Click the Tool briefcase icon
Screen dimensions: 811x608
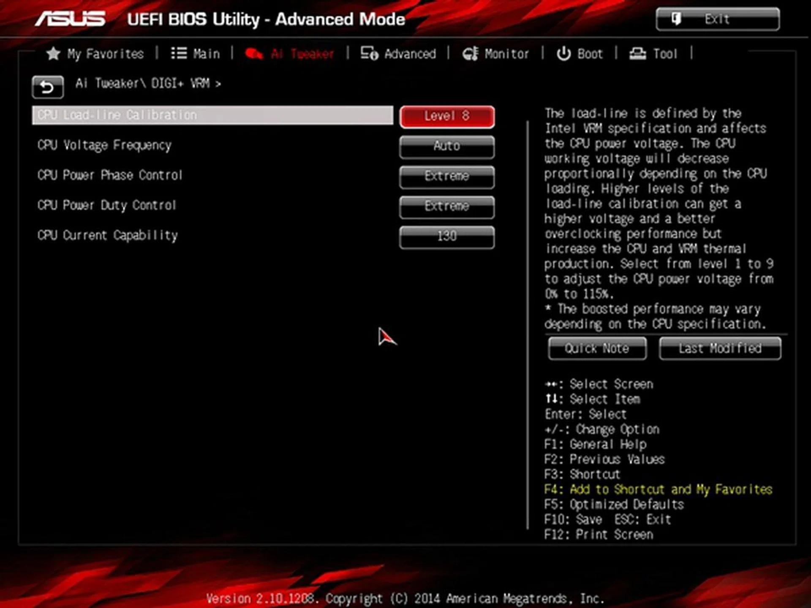(x=638, y=54)
